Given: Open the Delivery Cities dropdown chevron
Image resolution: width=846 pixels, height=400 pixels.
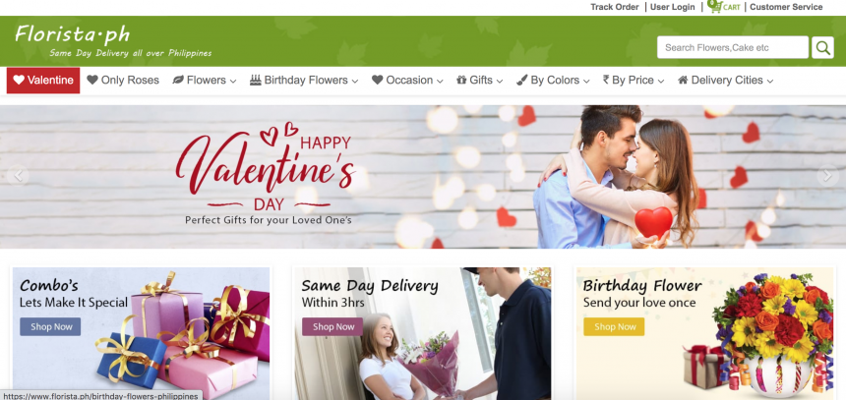Looking at the screenshot, I should [770, 81].
